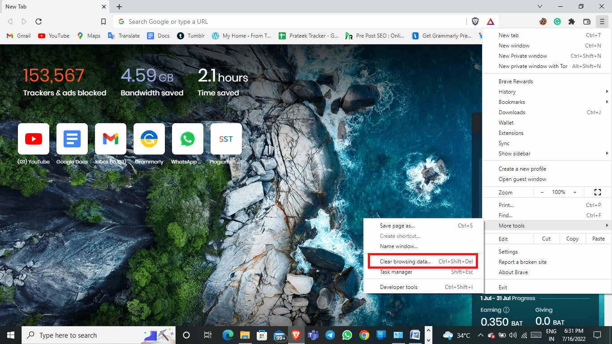612x344 pixels.
Task: Choose Save page as menu item
Action: click(423, 226)
